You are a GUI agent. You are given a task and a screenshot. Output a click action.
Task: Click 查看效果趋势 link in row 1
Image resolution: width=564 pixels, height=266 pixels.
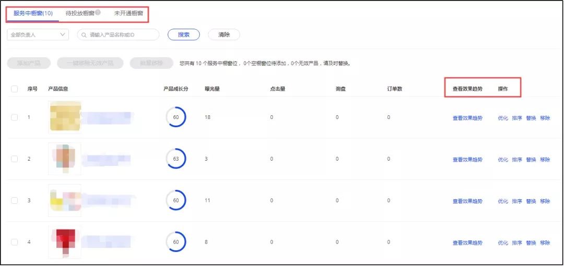[467, 118]
